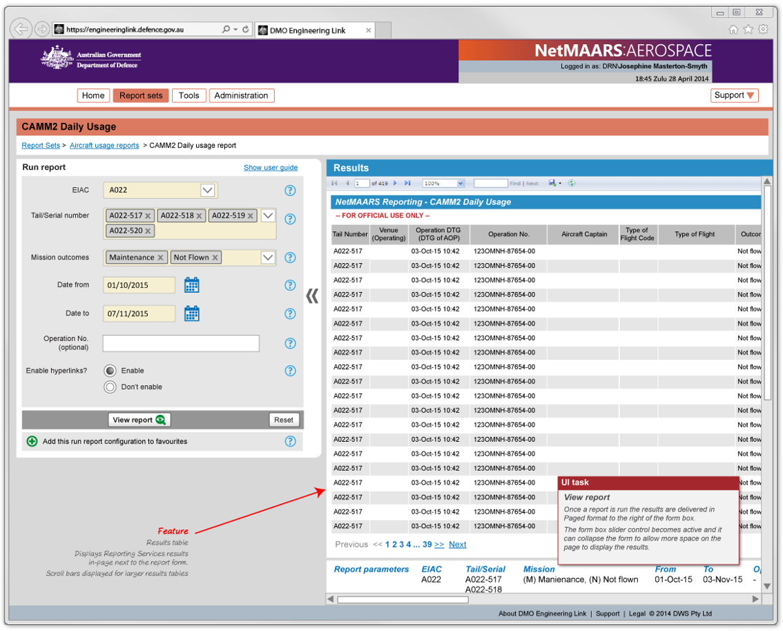Click the View report button
Image resolution: width=783 pixels, height=631 pixels.
[x=139, y=420]
